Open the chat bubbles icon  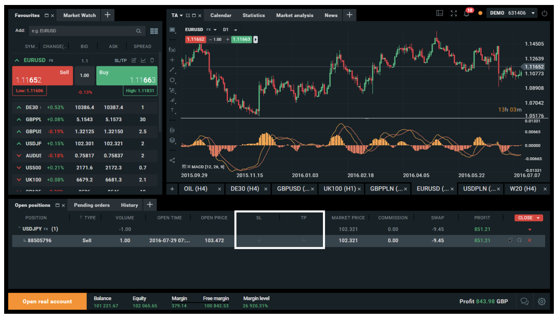point(525,301)
